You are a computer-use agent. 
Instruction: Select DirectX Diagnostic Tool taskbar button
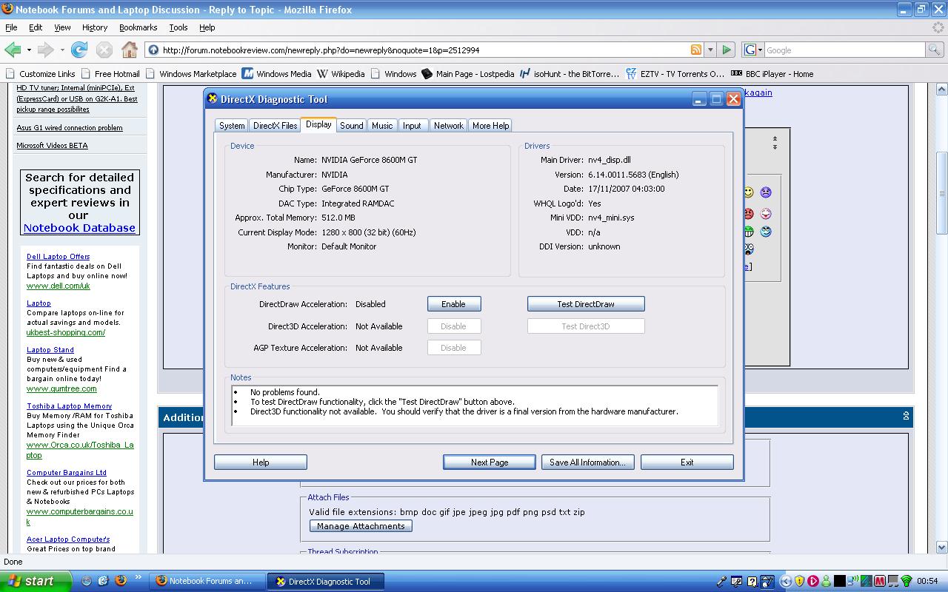[x=326, y=581]
